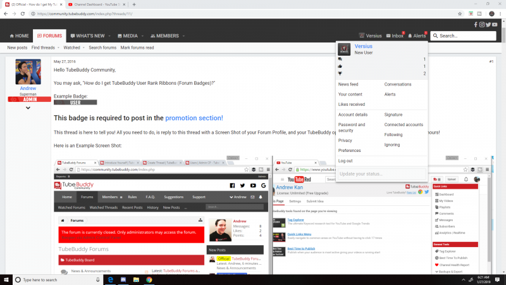Follow the promotion section link
The image size is (506, 285).
194,118
